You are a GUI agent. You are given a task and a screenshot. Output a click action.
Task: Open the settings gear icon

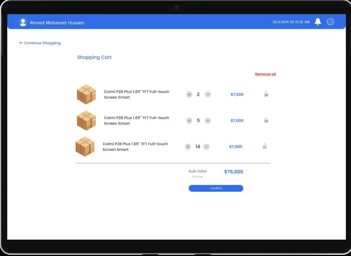pyautogui.click(x=330, y=22)
